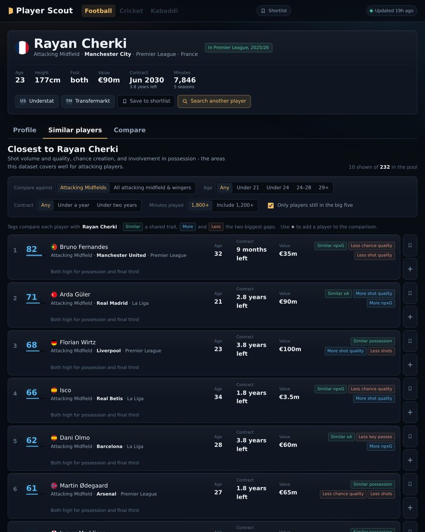Click the 'In Premier League, 2025/26' badge
This screenshot has height=532, width=425.
click(238, 47)
